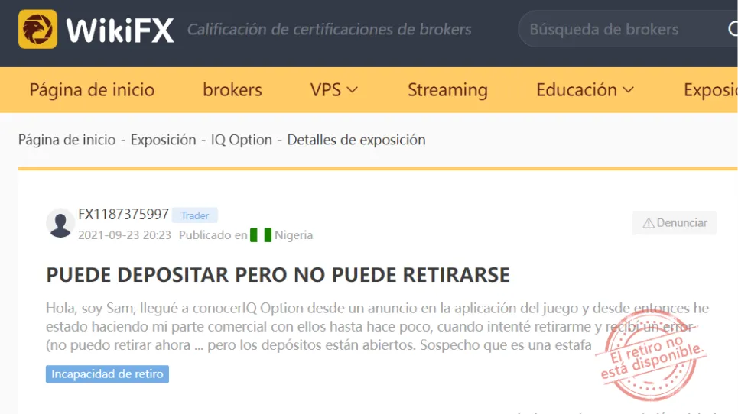Click the title PUEDE DEPOSITAR PERO NO PUEDE RETIRARSE
Image resolution: width=738 pixels, height=414 pixels.
pyautogui.click(x=278, y=275)
